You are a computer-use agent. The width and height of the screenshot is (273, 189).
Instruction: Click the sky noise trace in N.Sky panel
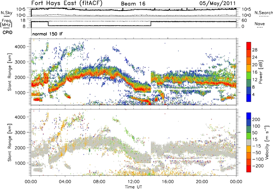[x=133, y=10]
